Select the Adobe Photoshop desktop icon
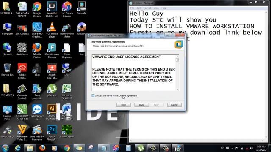The image size is (271, 152). click(52, 133)
